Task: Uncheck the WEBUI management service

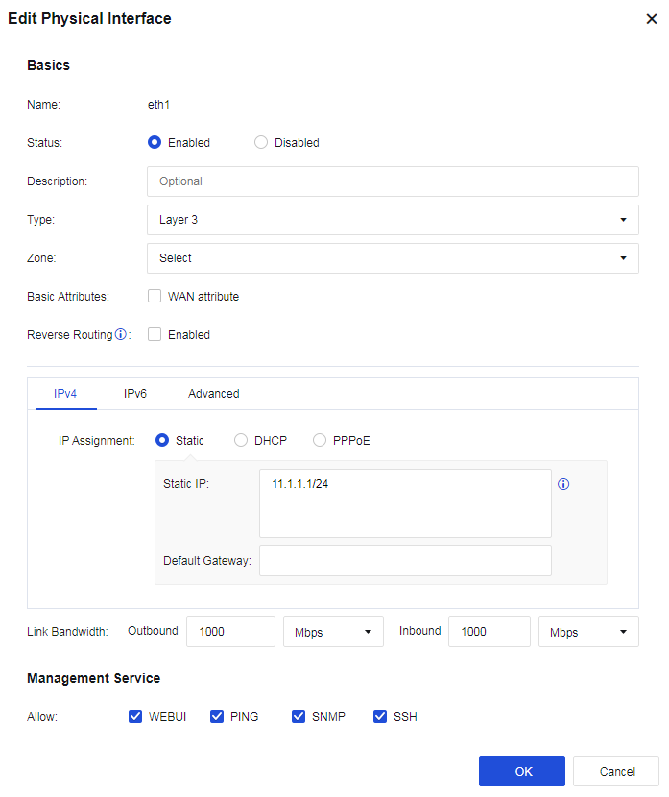Action: 135,717
